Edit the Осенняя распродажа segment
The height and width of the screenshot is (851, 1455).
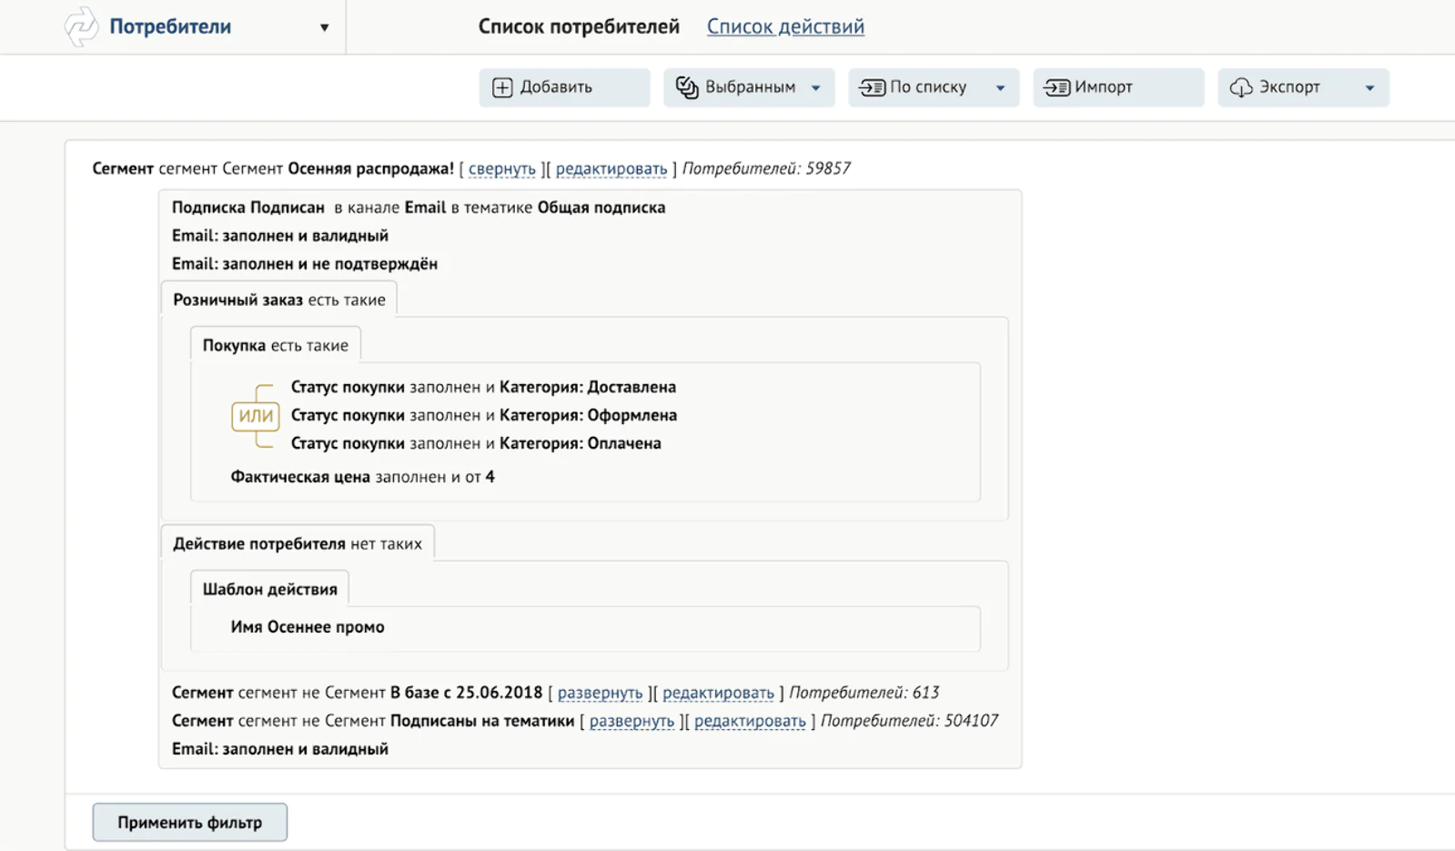611,168
